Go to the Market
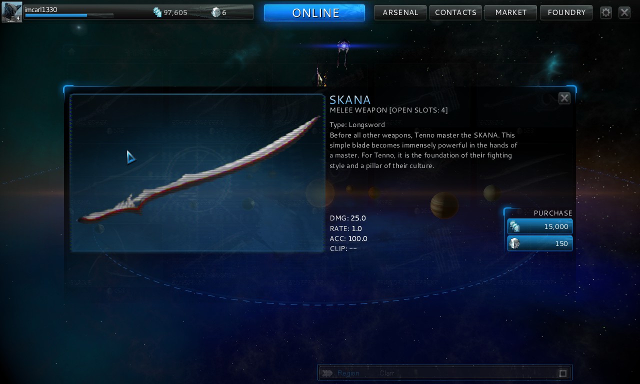This screenshot has width=640, height=384. pyautogui.click(x=511, y=12)
